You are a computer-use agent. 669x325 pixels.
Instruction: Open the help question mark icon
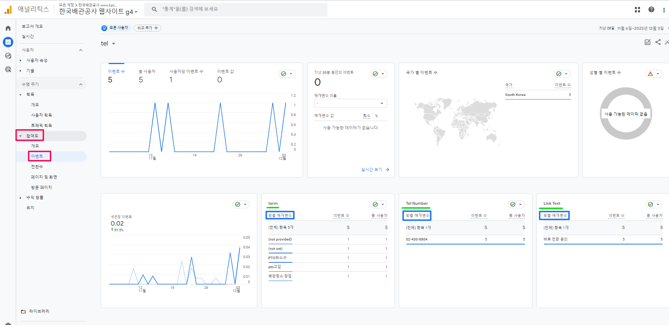651,10
